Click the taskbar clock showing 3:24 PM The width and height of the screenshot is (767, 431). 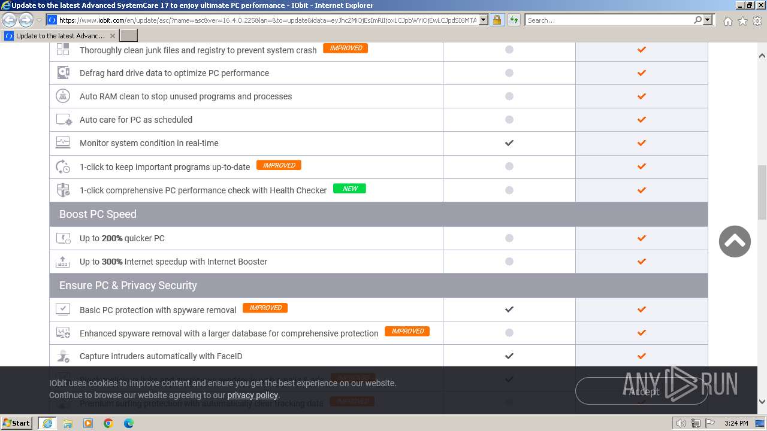point(736,423)
